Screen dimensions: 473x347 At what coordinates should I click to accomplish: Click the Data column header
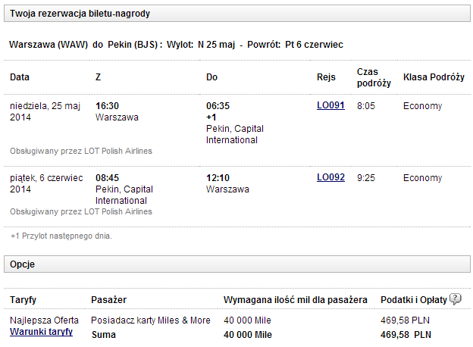20,77
